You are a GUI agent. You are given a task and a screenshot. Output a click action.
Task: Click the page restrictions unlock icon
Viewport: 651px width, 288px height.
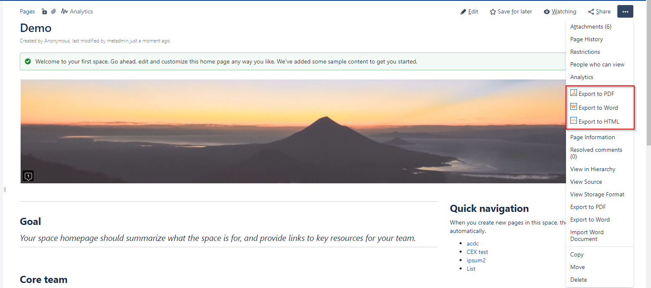click(x=44, y=12)
